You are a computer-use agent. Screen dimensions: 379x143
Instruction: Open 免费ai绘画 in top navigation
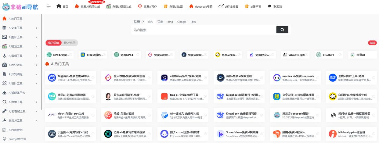[x=173, y=6]
